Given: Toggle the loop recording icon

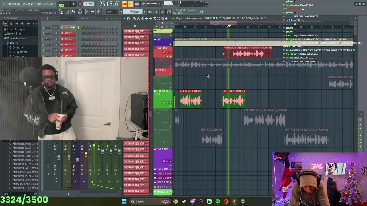Looking at the screenshot, I should point(137,4).
